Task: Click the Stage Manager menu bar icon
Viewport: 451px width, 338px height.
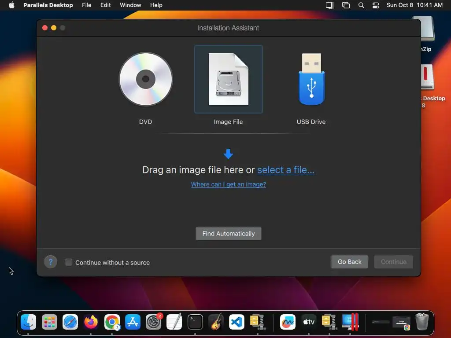Action: click(346, 5)
